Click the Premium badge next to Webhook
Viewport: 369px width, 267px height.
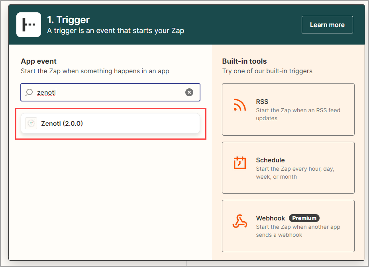point(304,218)
